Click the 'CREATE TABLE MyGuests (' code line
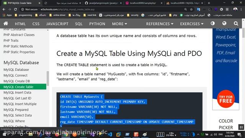This screenshot has height=138, width=245. coord(81,97)
